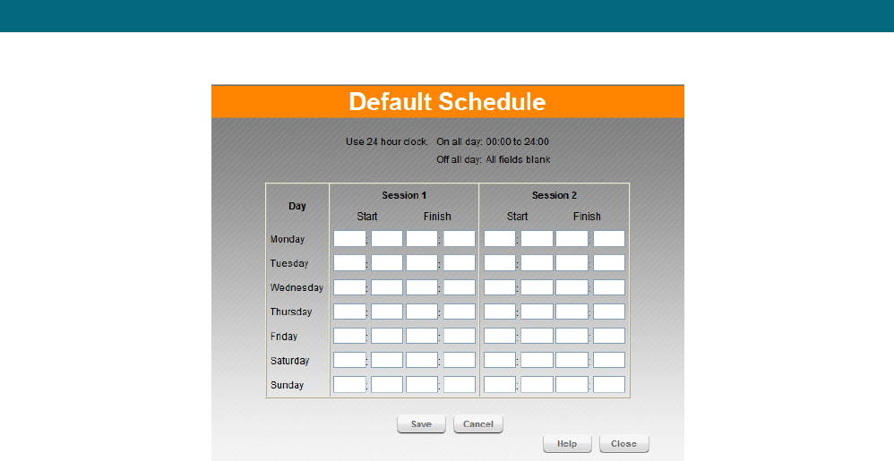Focus Saturday Session 1 finish minute field
Screen dimensions: 894x461
[x=460, y=360]
